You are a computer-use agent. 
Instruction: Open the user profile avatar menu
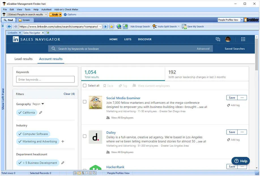coord(228,39)
